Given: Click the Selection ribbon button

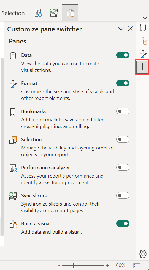Looking at the screenshot, I should tap(13, 13).
